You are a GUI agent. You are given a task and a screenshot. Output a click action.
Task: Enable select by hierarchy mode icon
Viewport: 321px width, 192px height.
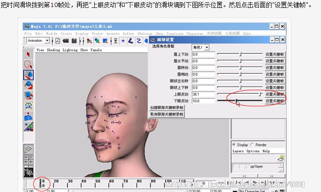point(89,41)
